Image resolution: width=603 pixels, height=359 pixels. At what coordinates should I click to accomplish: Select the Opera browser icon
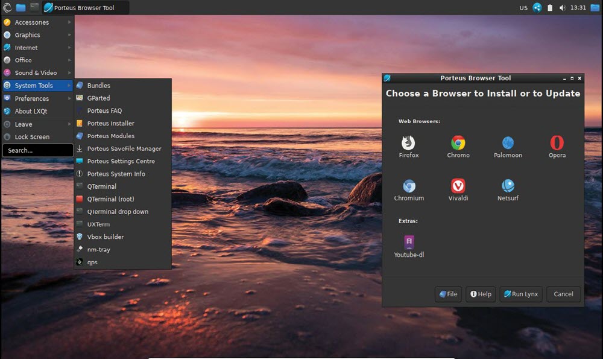pos(557,144)
